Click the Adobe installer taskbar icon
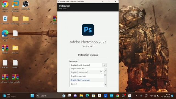The image size is (176, 99). tap(130, 96)
